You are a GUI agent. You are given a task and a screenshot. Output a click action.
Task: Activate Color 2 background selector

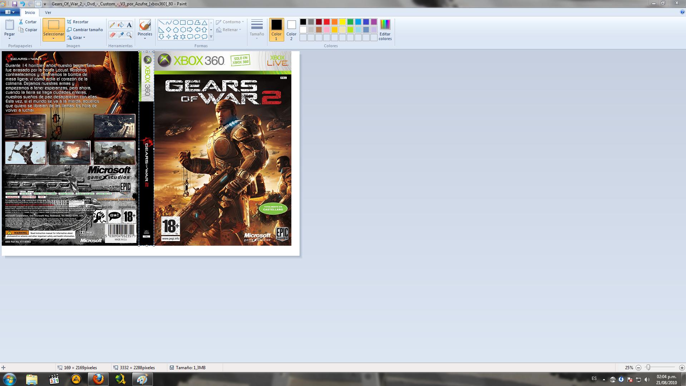pyautogui.click(x=291, y=30)
